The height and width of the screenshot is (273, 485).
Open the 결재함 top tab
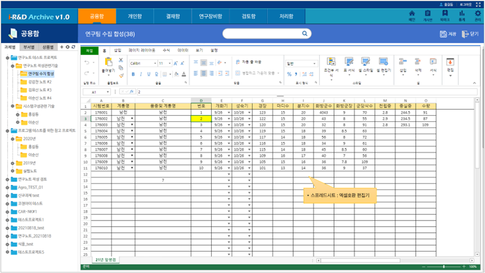click(x=173, y=16)
